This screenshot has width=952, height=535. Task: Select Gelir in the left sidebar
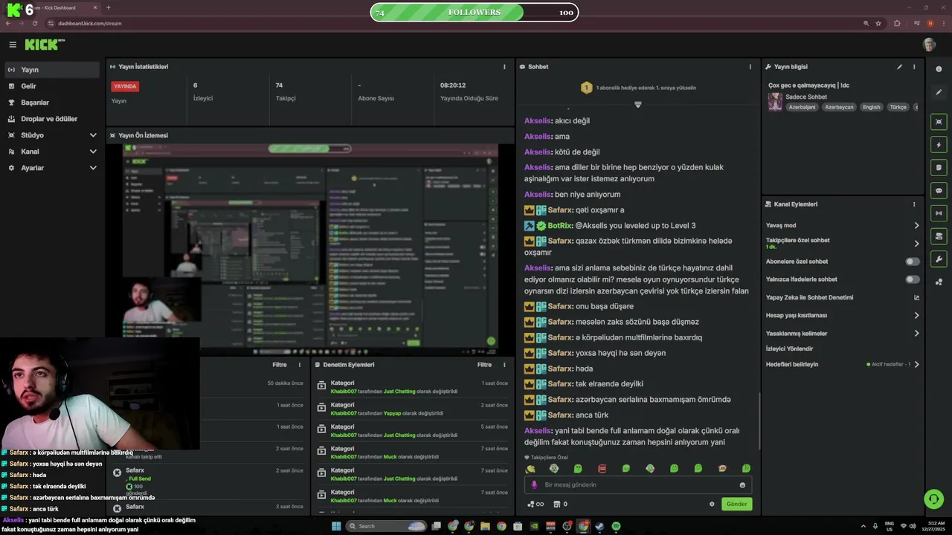tap(51, 86)
